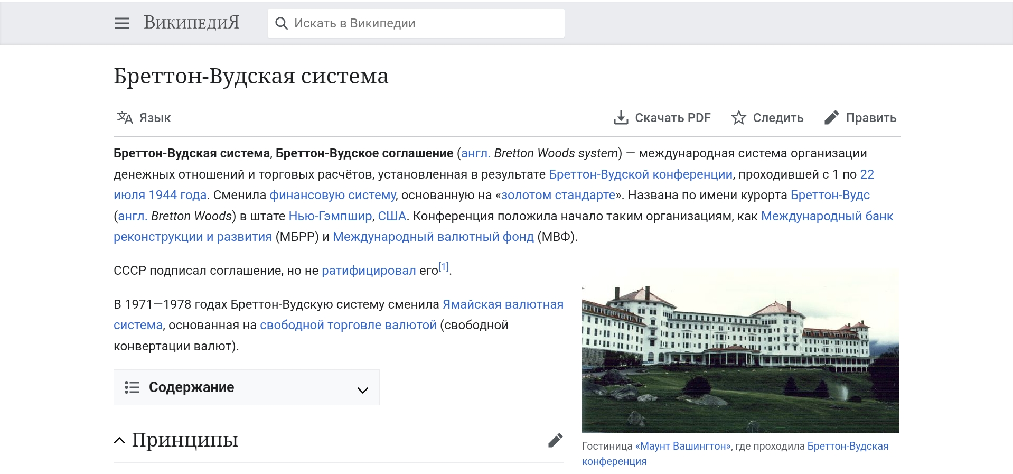Click the search magnifier icon

pos(282,23)
